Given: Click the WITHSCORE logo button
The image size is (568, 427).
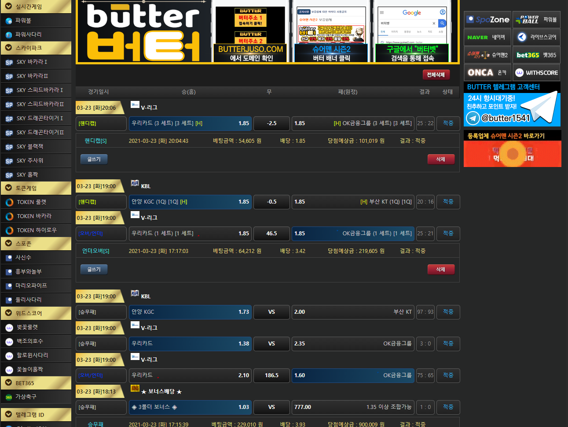Looking at the screenshot, I should [x=536, y=73].
